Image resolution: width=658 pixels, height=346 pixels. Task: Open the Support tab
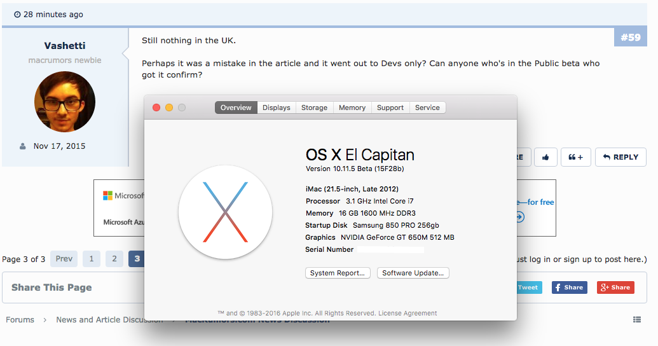pos(390,107)
